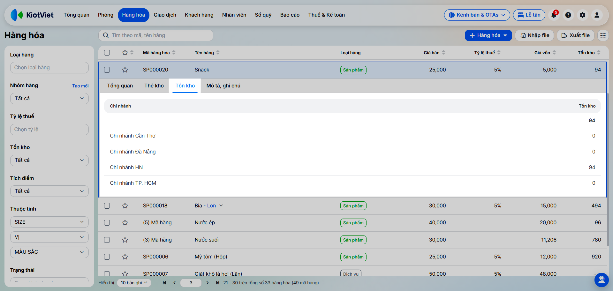The width and height of the screenshot is (613, 291).
Task: Click the Chọn tỷ lệ field
Action: coord(49,130)
